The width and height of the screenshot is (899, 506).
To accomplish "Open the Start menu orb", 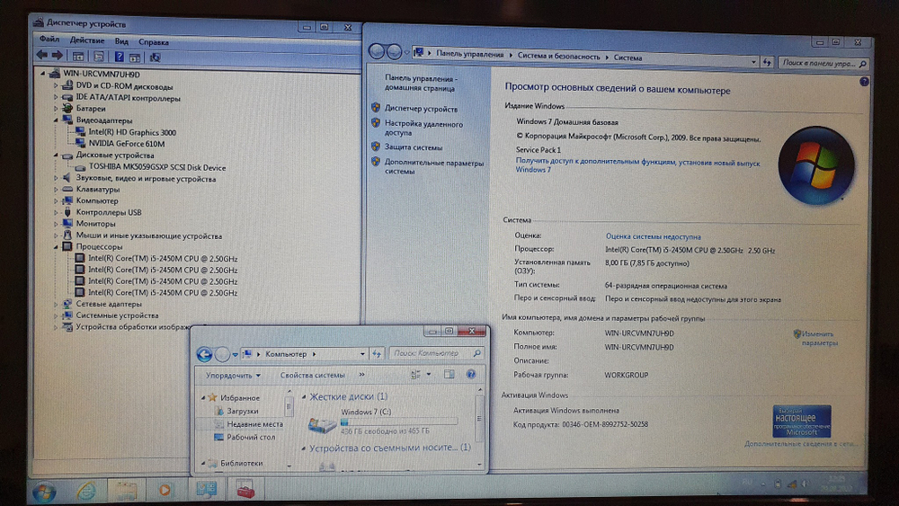I will [43, 493].
